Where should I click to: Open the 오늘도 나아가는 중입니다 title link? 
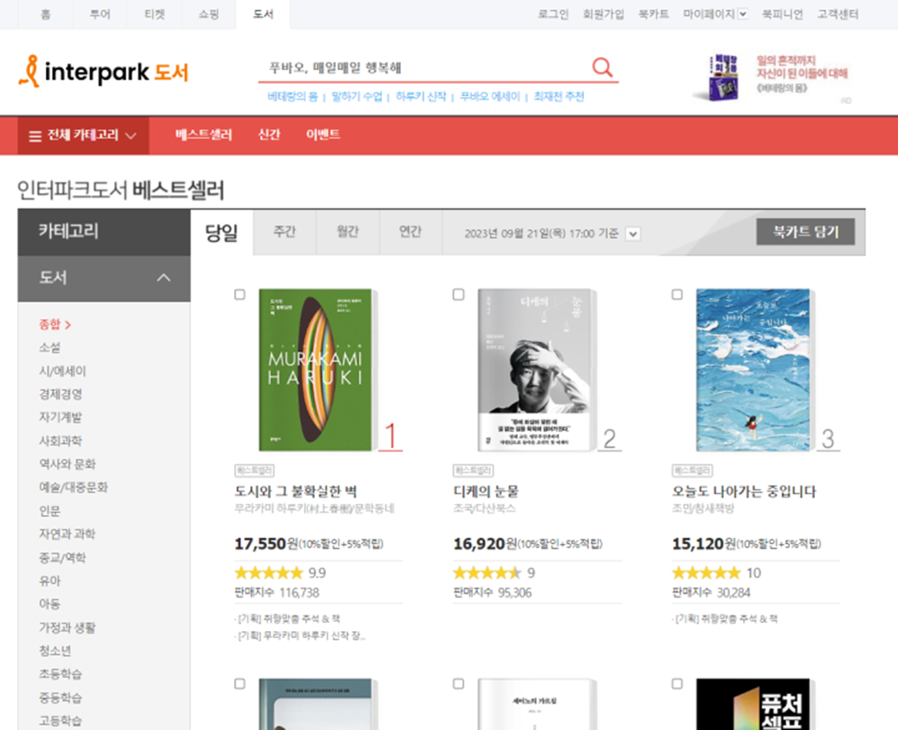coord(744,491)
